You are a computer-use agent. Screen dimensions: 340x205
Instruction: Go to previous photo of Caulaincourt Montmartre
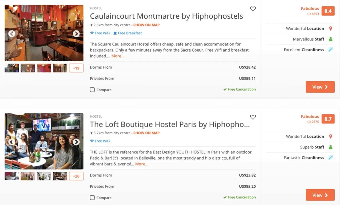pyautogui.click(x=12, y=34)
